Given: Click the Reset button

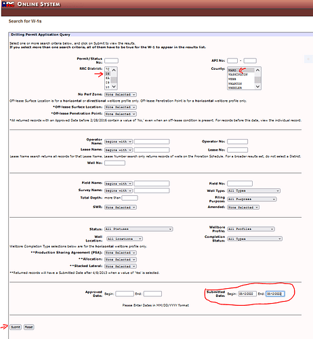Looking at the screenshot, I should [29, 327].
